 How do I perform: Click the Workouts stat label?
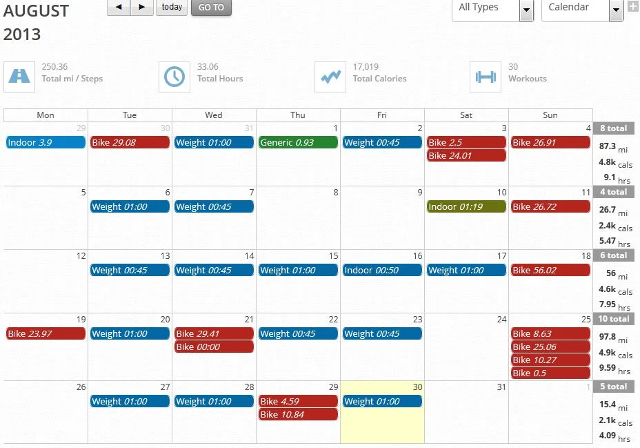pyautogui.click(x=528, y=79)
